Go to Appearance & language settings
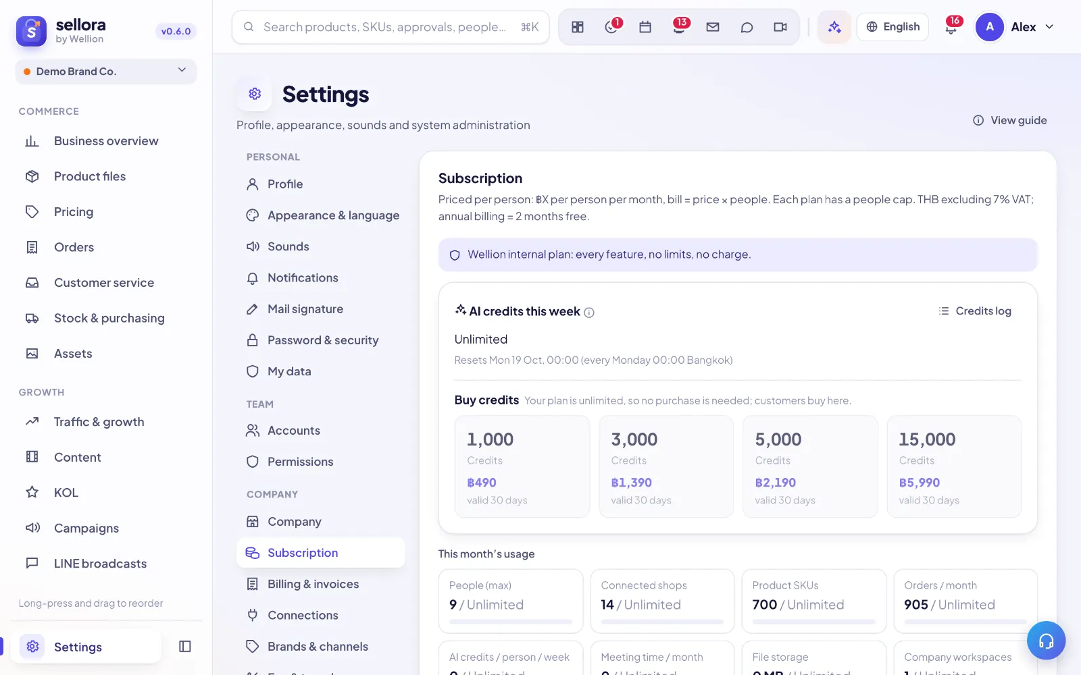The width and height of the screenshot is (1081, 675). tap(321, 215)
